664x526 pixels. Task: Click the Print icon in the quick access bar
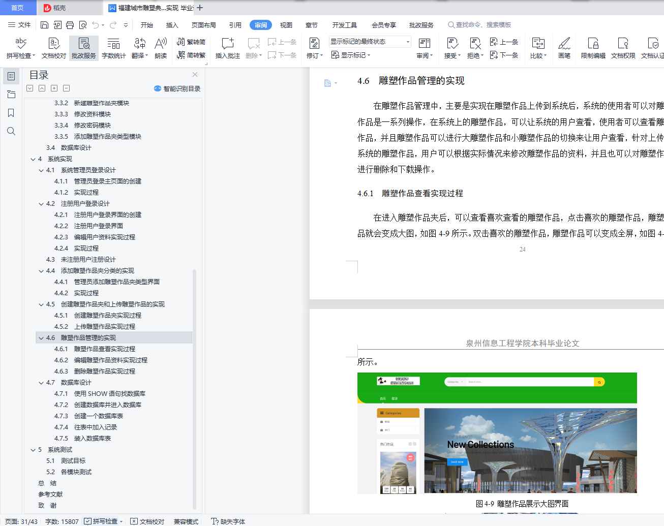[x=70, y=25]
